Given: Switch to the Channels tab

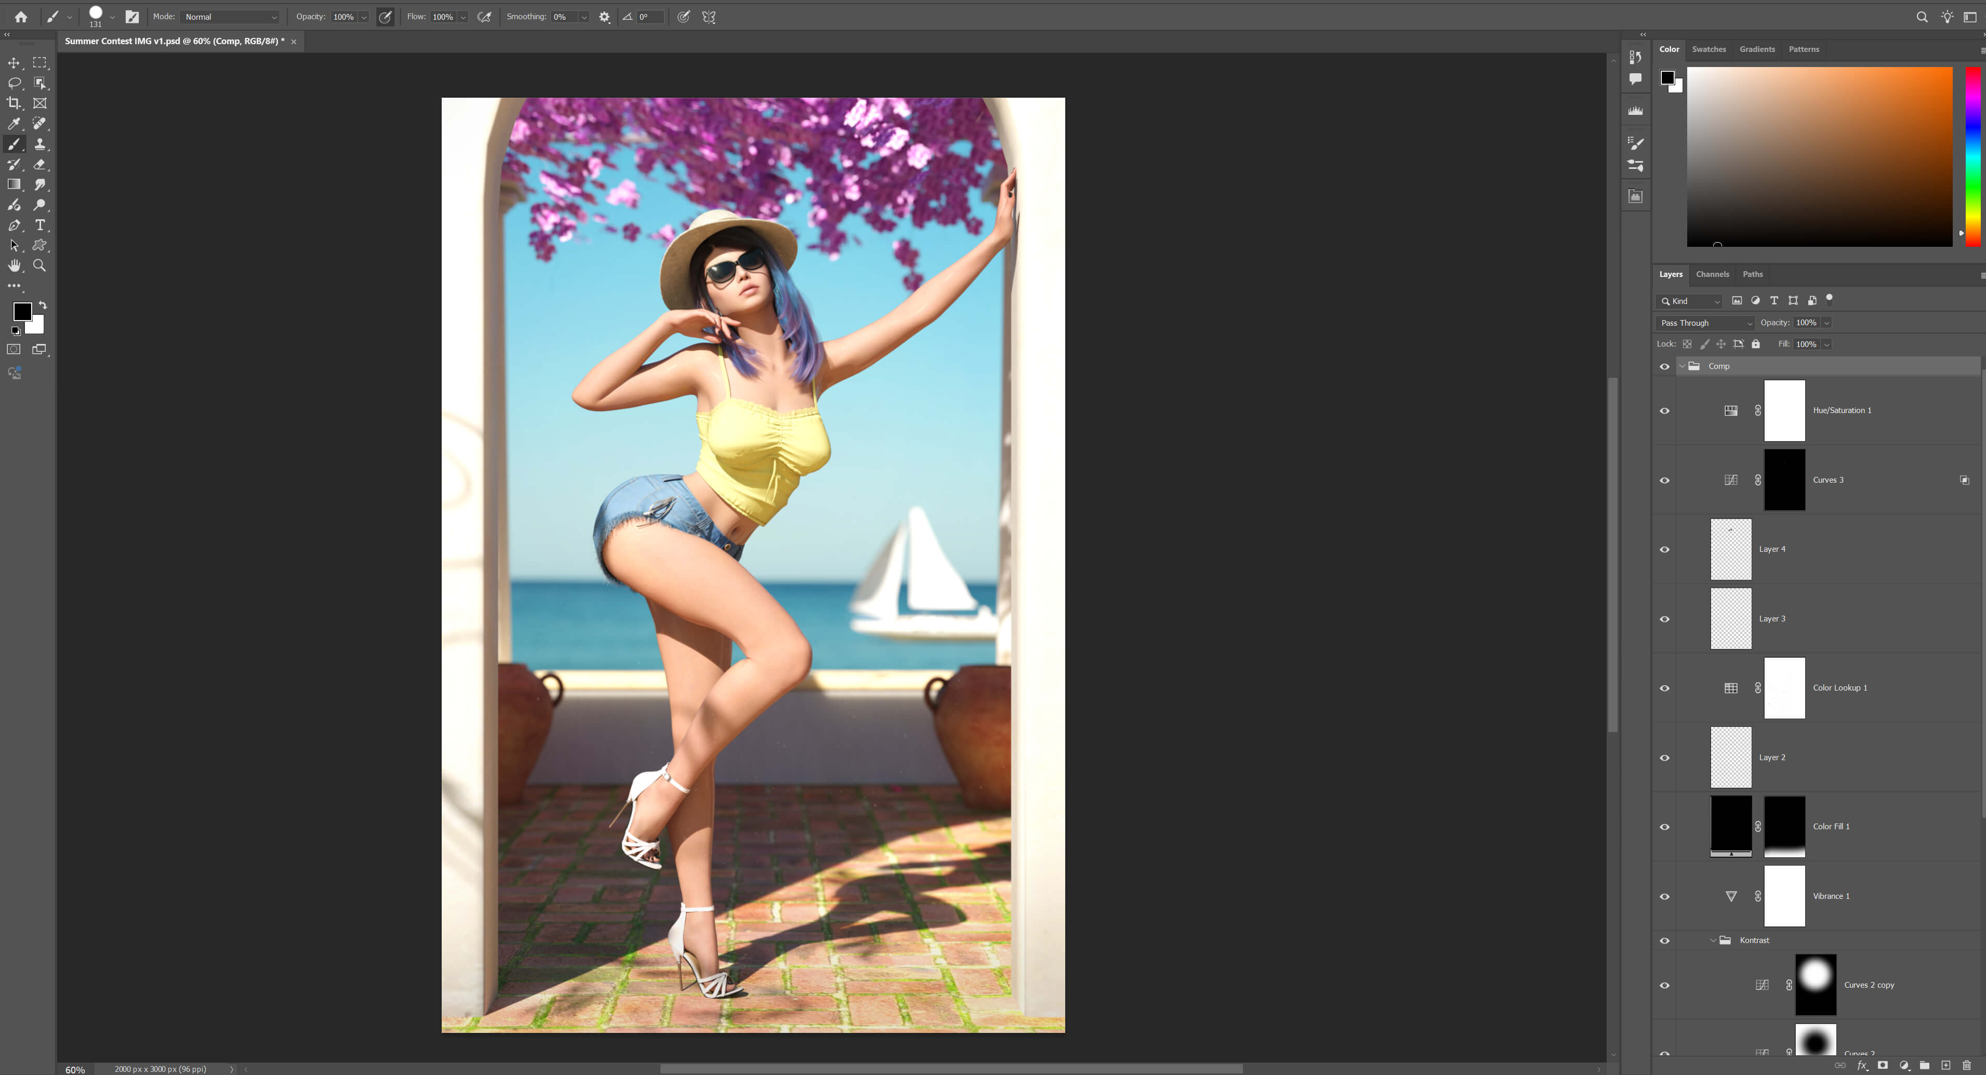Looking at the screenshot, I should pyautogui.click(x=1712, y=274).
